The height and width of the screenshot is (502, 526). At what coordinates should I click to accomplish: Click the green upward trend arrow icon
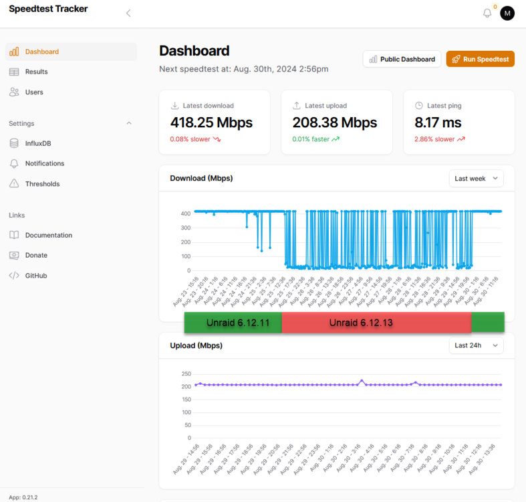pos(336,139)
